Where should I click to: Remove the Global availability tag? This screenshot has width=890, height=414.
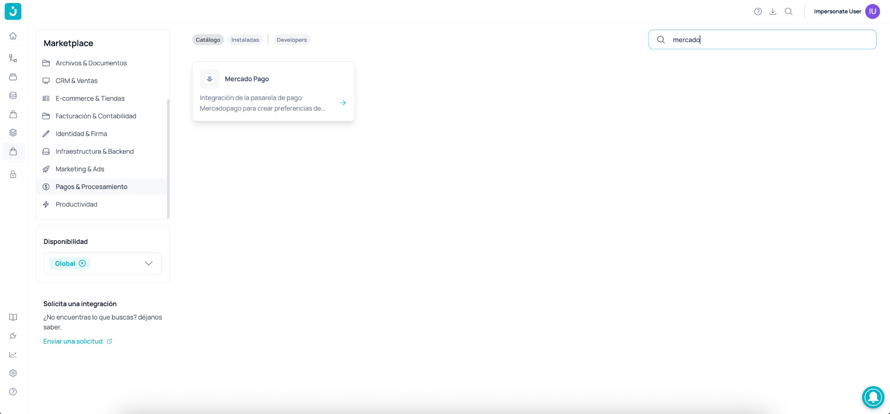point(82,264)
